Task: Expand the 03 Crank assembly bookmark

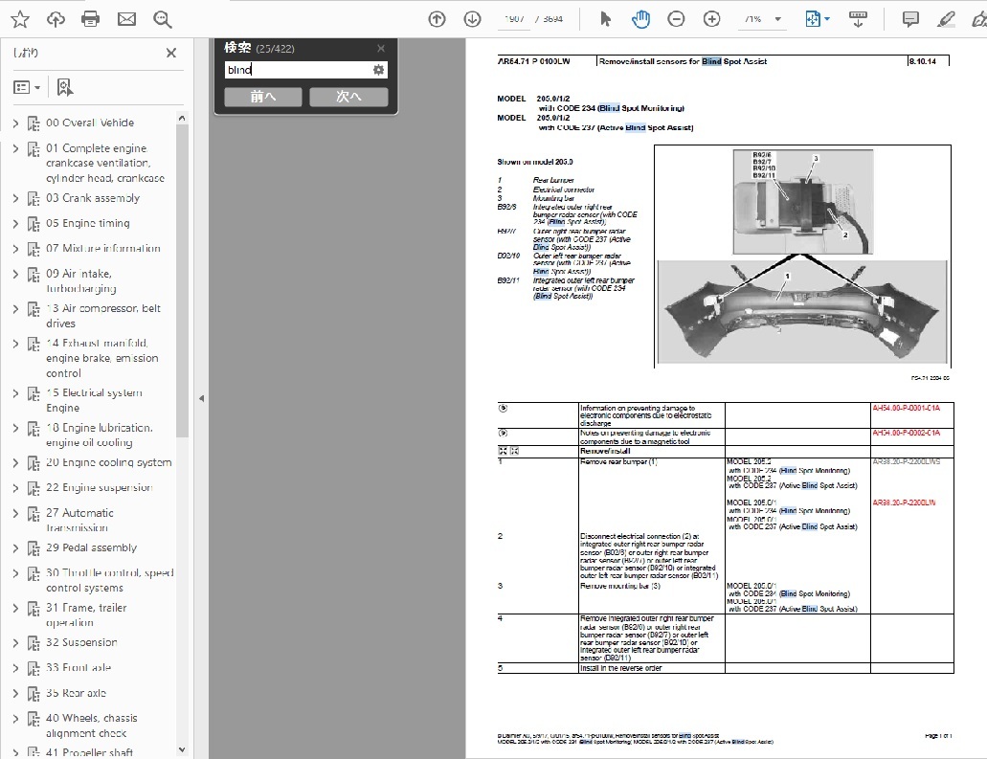Action: pos(15,198)
